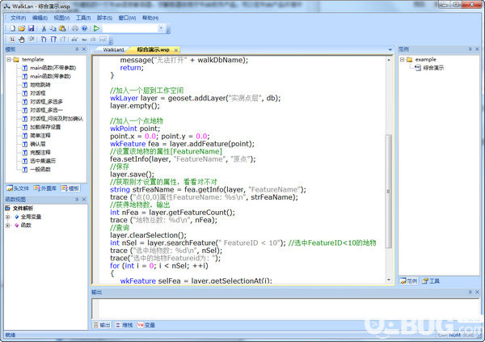Click the editor scroll down arrow
Image resolution: width=485 pixels, height=342 pixels.
(x=389, y=280)
